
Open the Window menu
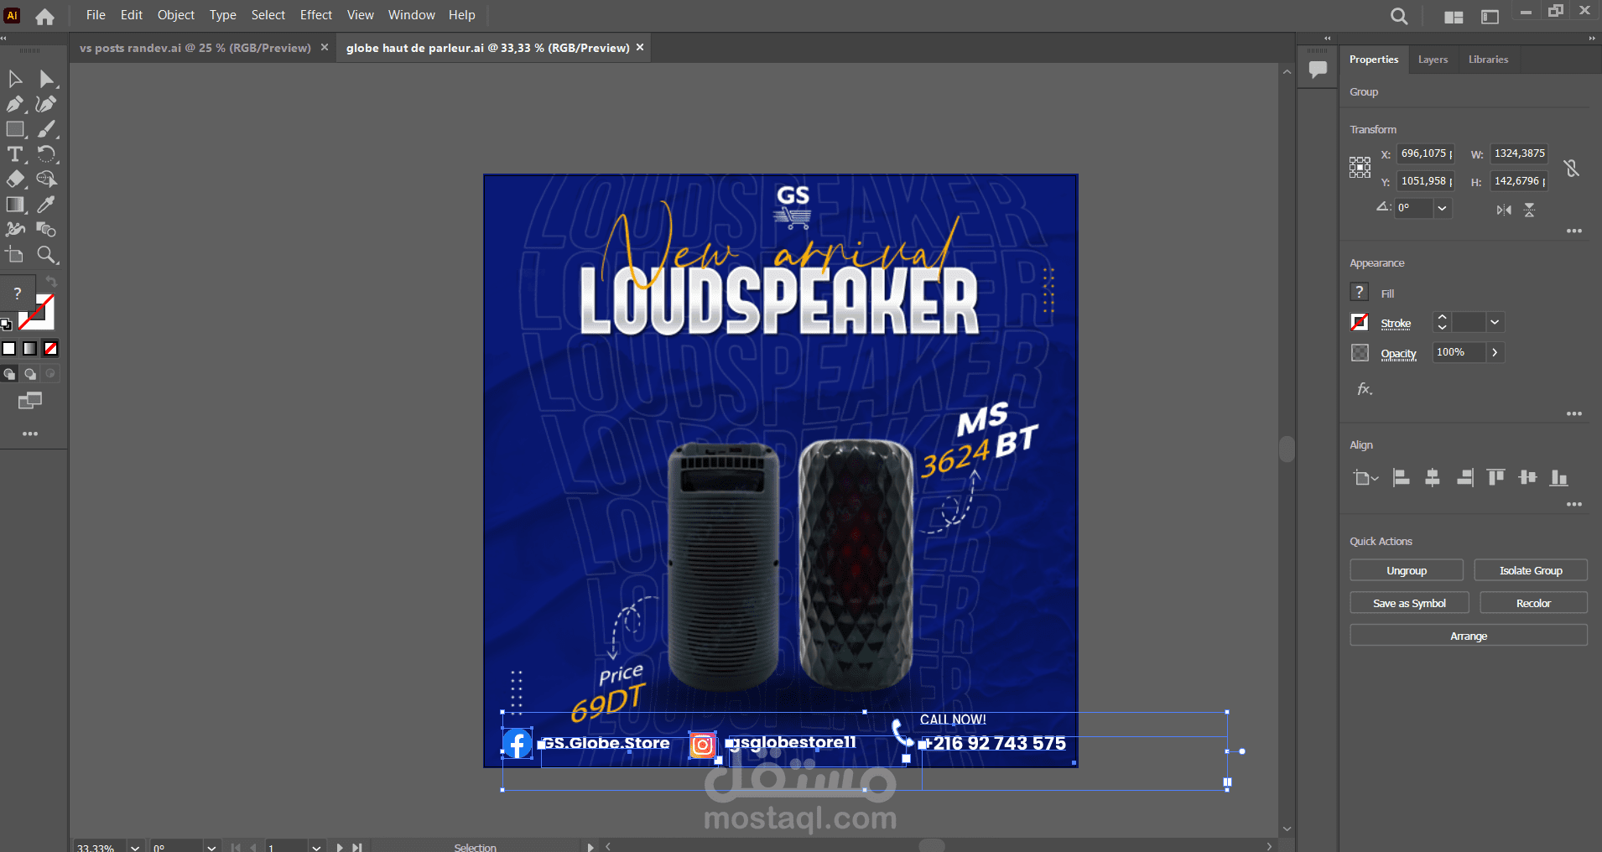point(412,15)
